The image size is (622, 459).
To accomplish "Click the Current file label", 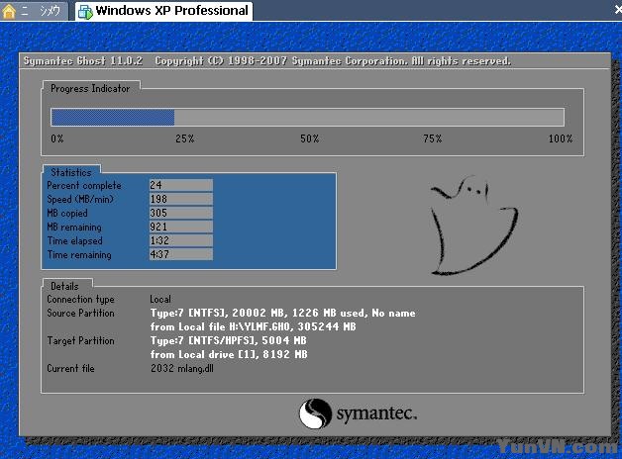I will (x=70, y=368).
